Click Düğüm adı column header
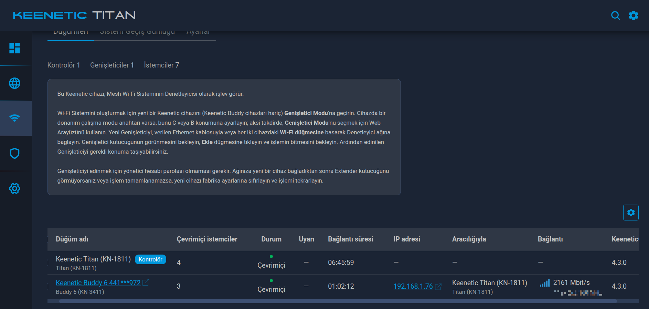This screenshot has width=649, height=309. [x=72, y=239]
